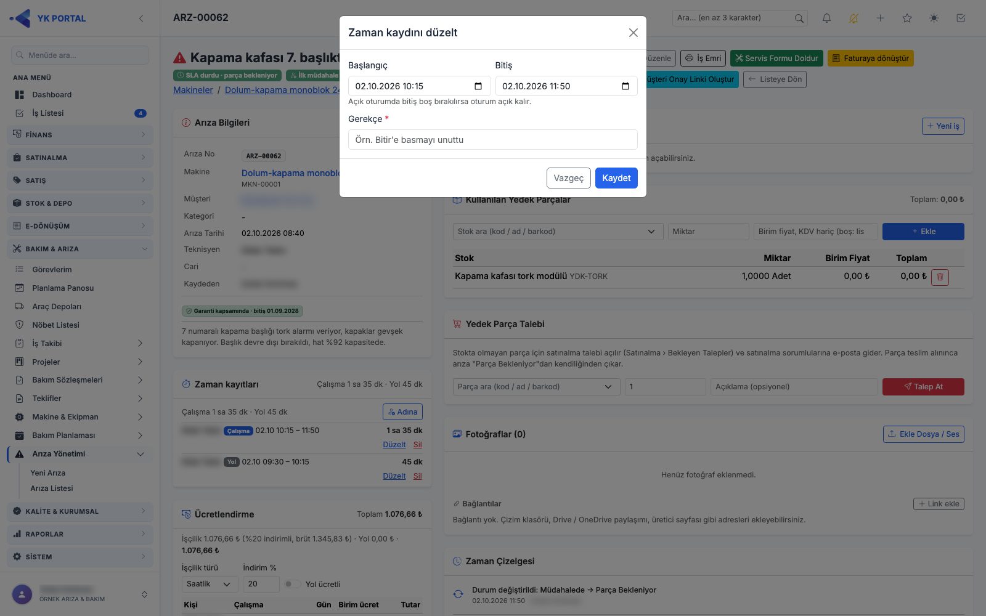Click the Menüde ara search field
Screen dimensions: 986x616
coord(80,55)
